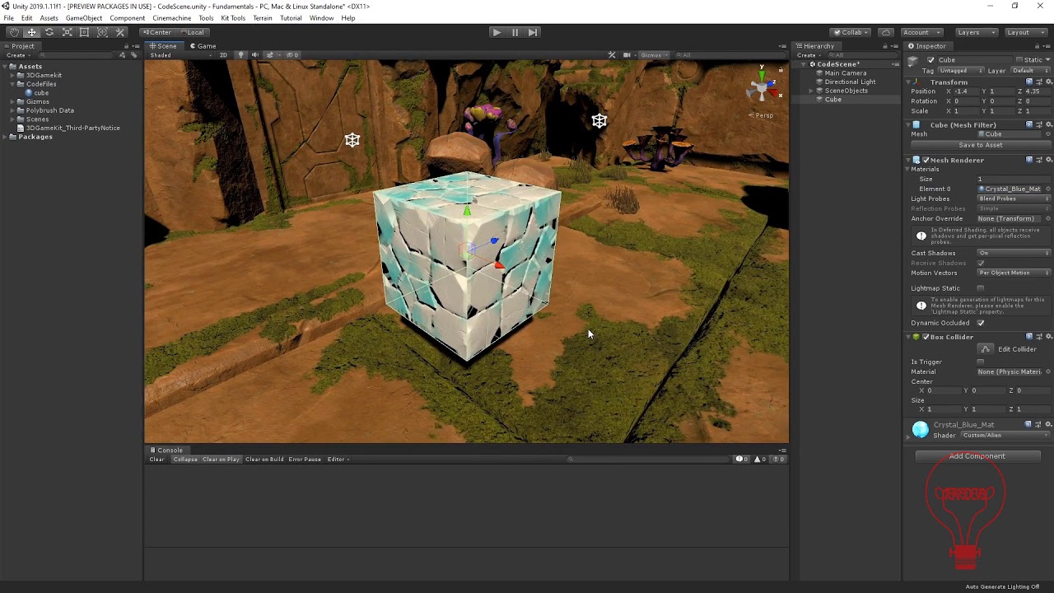1054x593 pixels.
Task: Select the Rotate tool
Action: (x=49, y=32)
